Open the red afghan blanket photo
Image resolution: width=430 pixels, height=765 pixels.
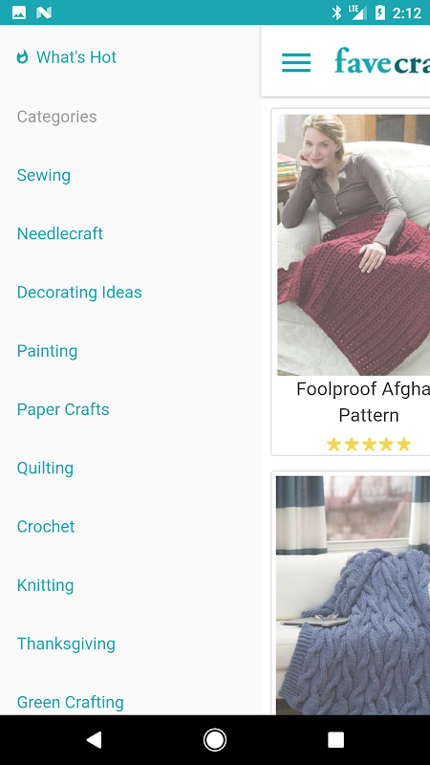(354, 245)
